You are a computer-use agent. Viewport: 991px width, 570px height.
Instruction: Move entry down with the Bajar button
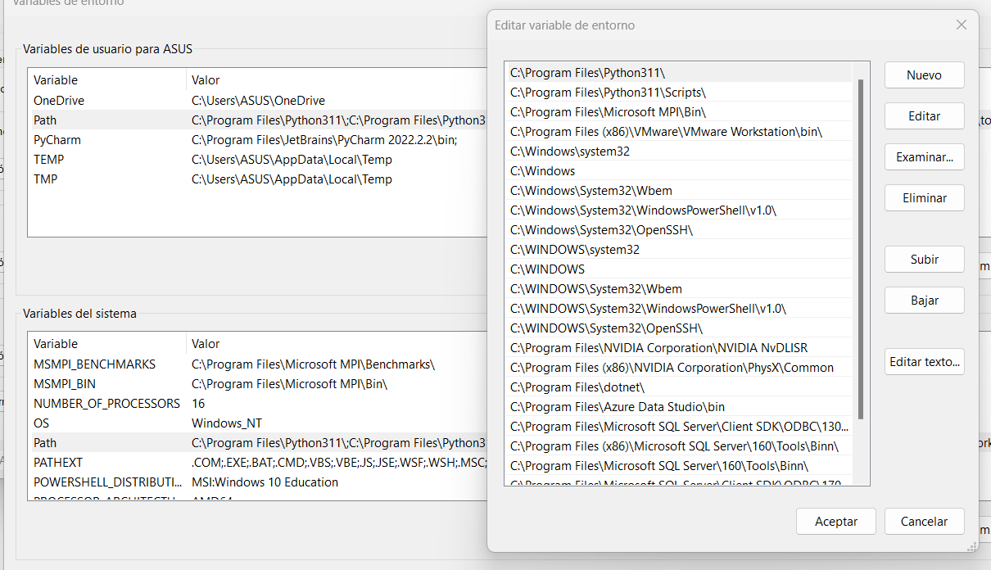pos(924,300)
